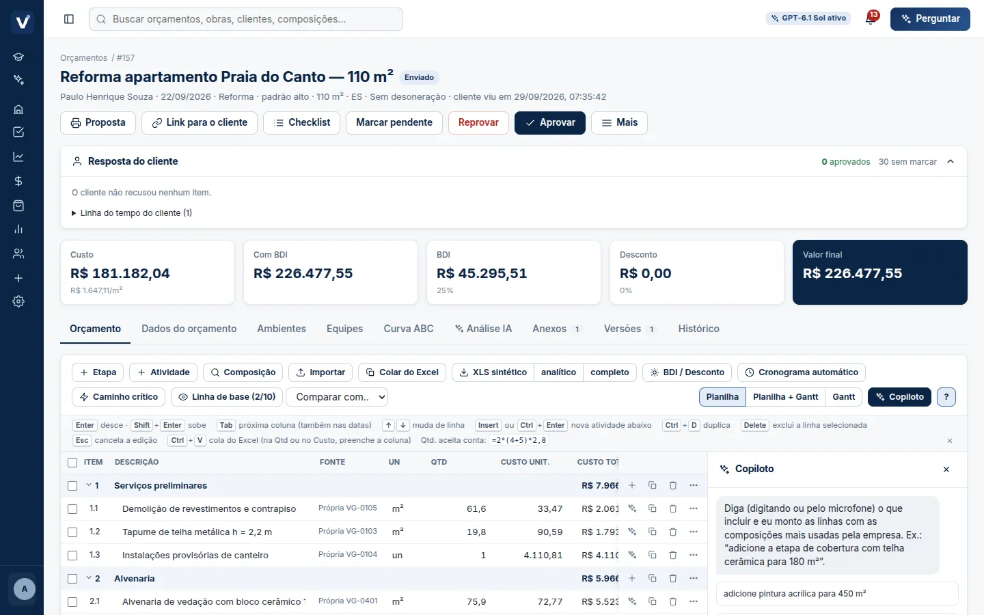This screenshot has width=984, height=615.
Task: Click the Reprovar button
Action: [x=478, y=123]
